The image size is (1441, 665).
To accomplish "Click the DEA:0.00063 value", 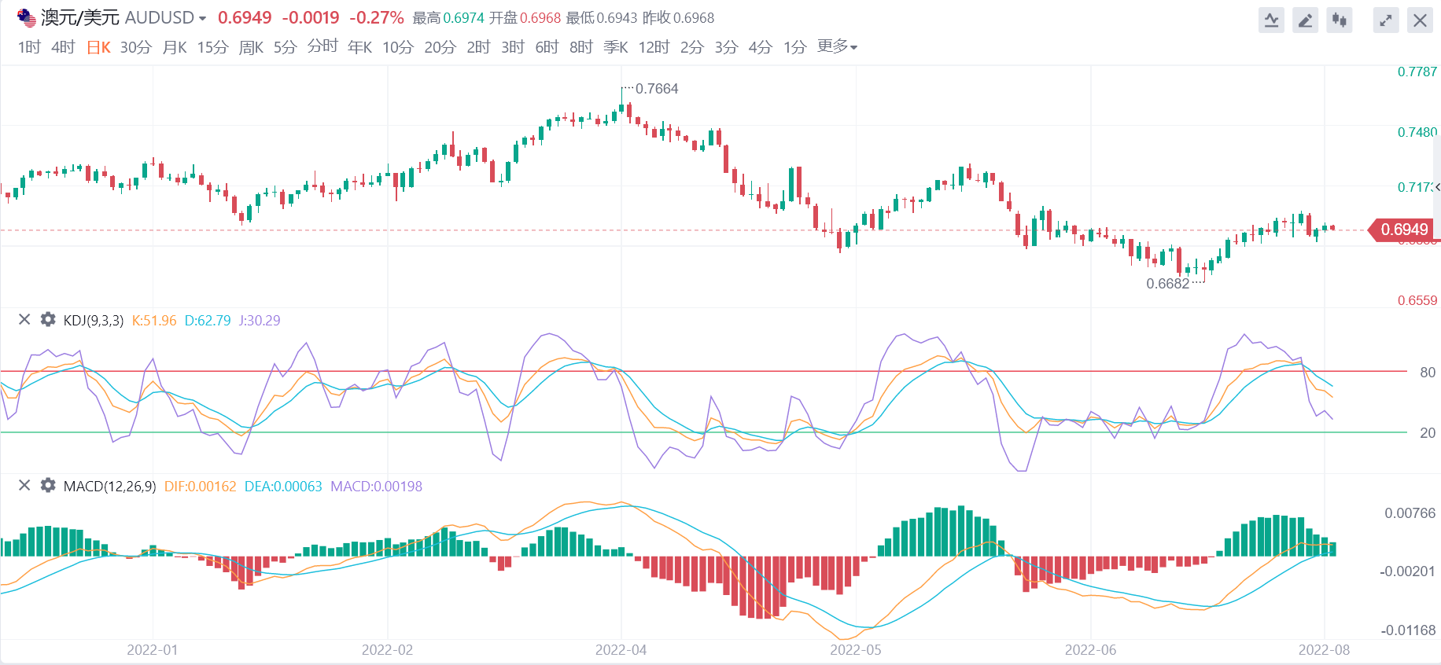I will [x=283, y=486].
